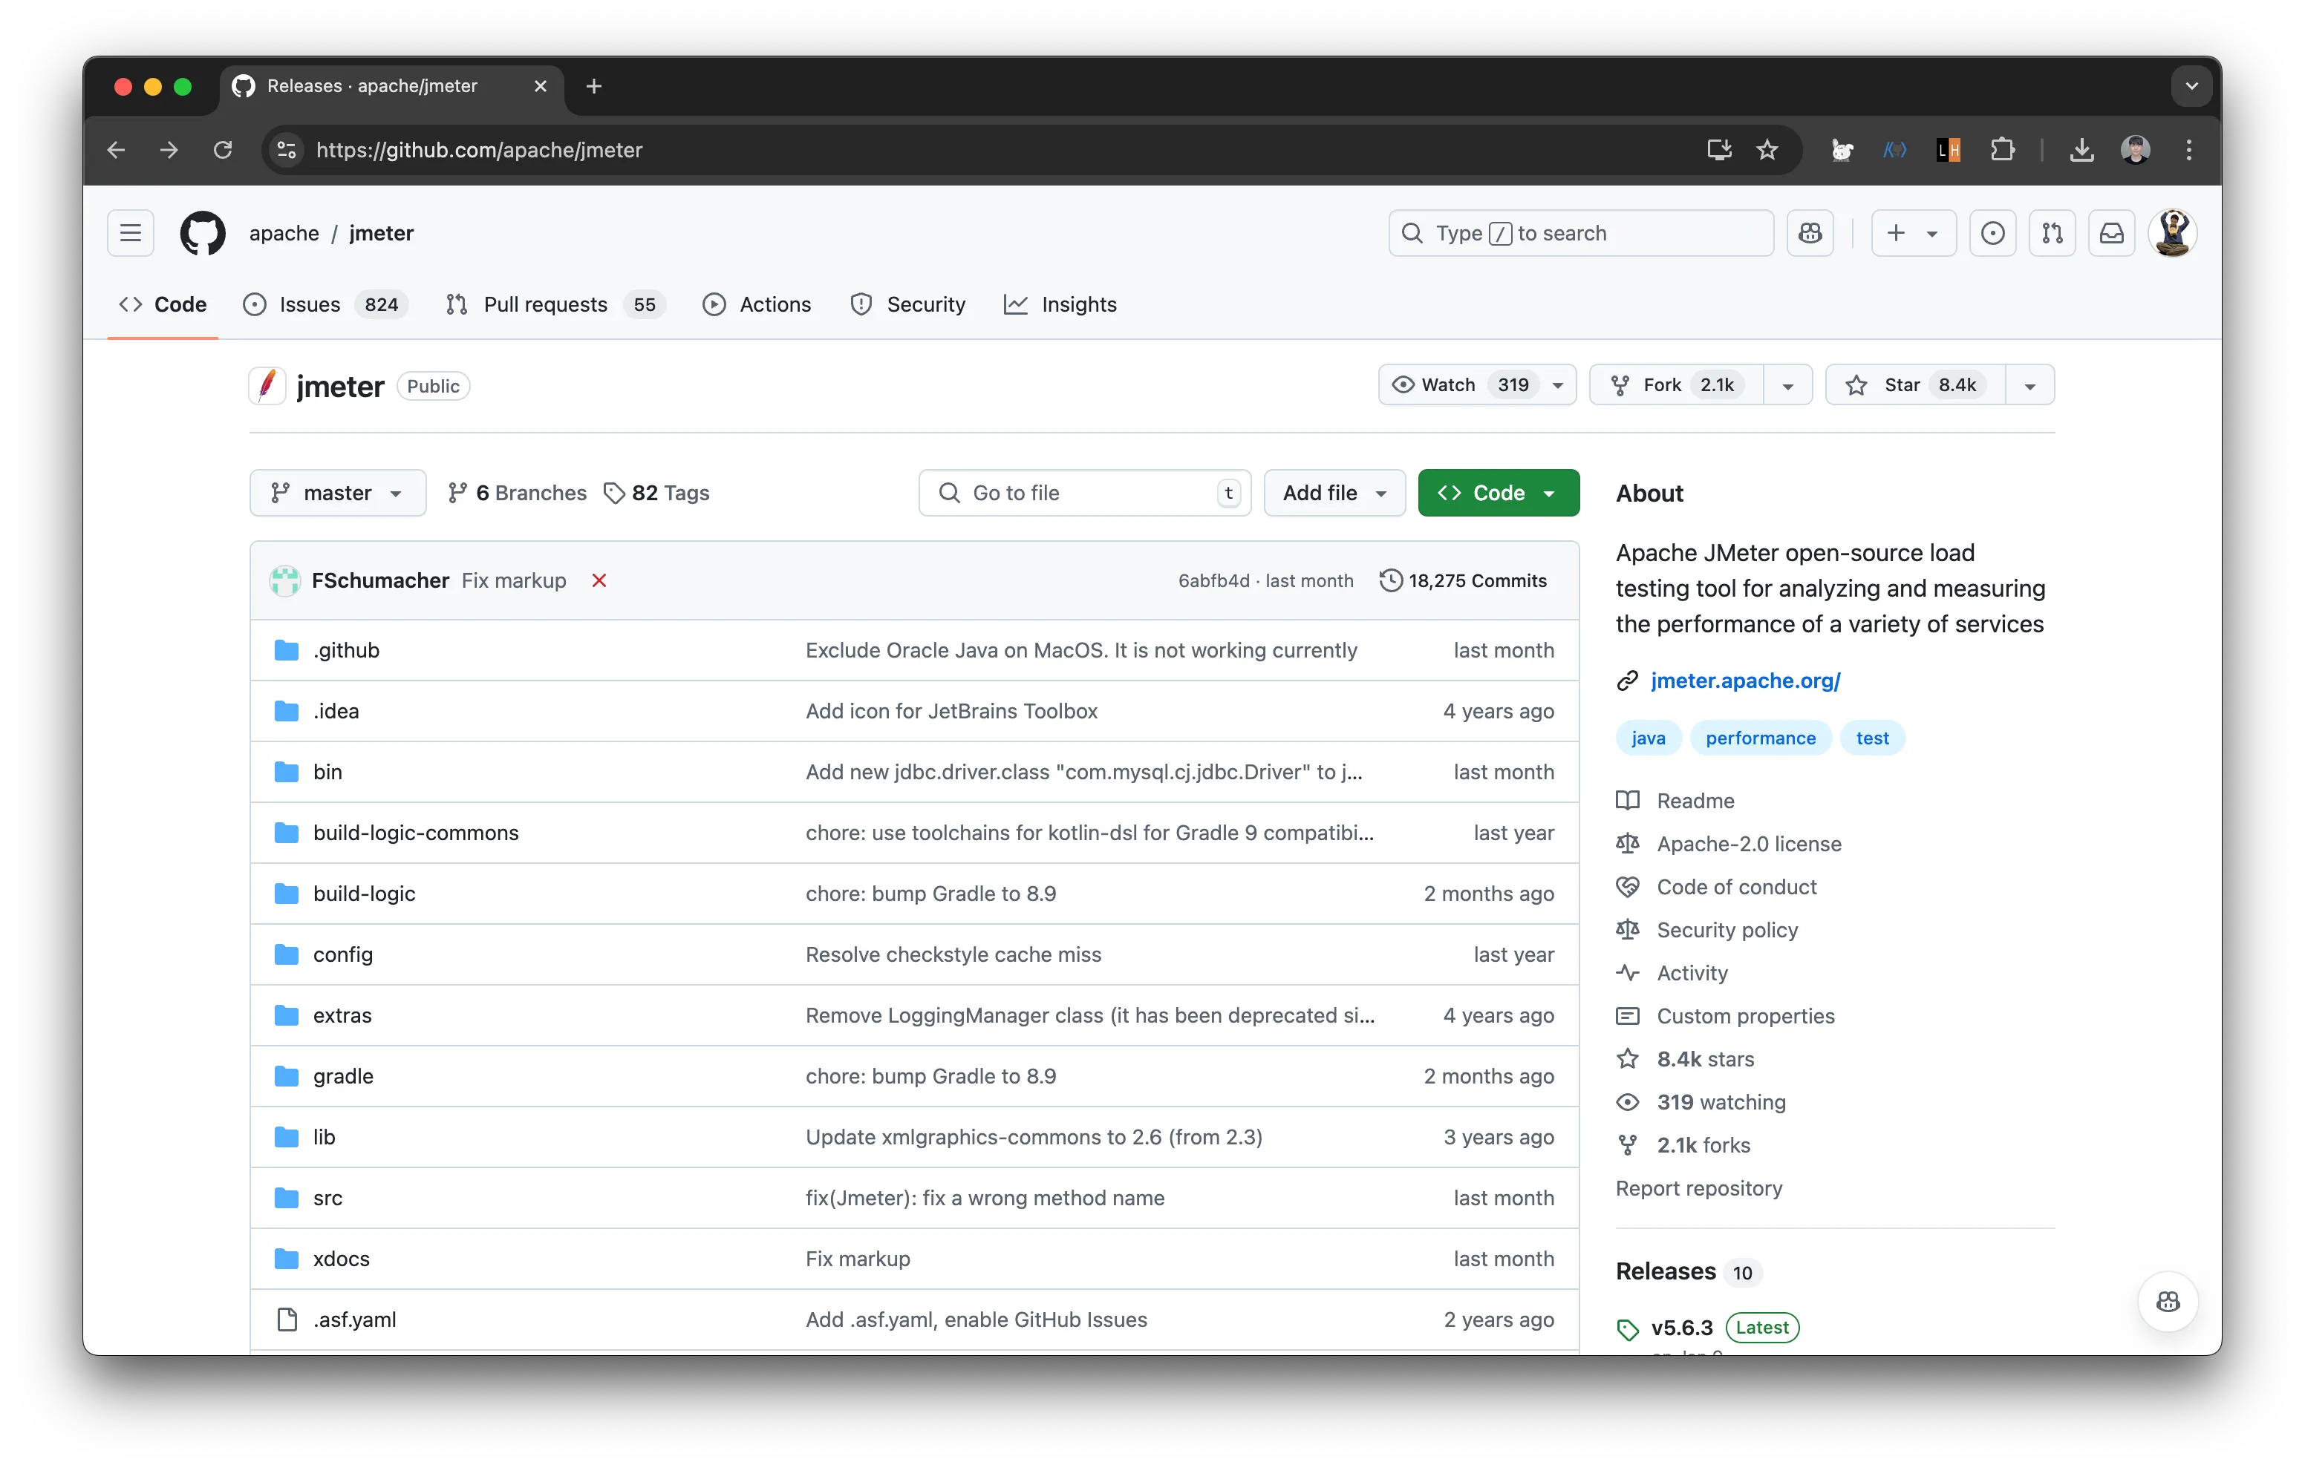Switch to the Issues tab
The height and width of the screenshot is (1465, 2305).
(x=309, y=304)
